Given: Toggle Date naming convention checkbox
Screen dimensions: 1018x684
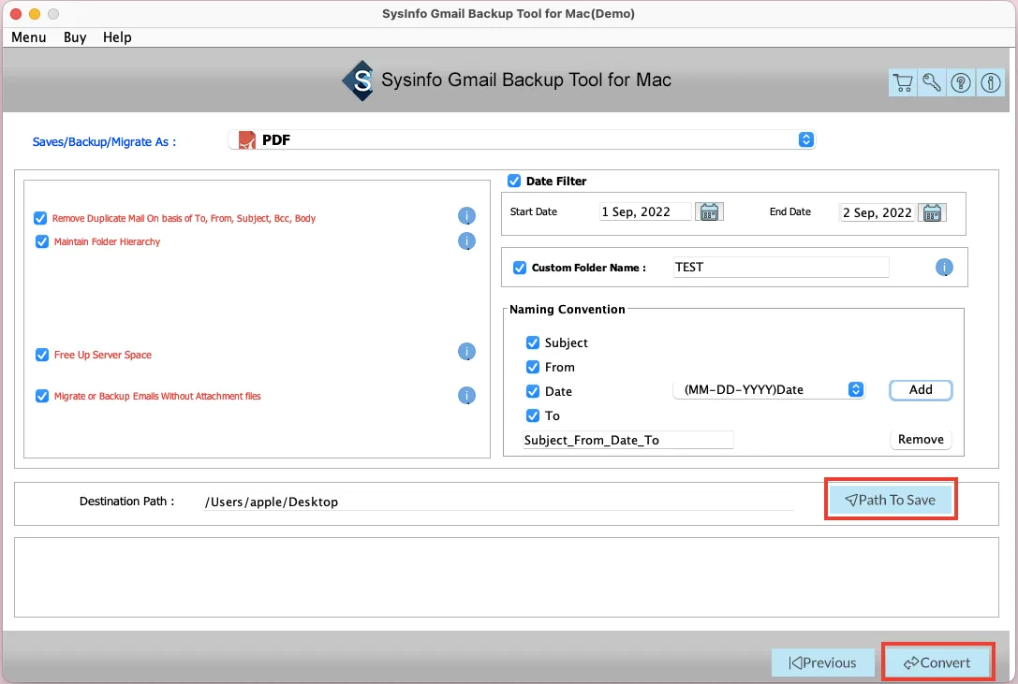Looking at the screenshot, I should pos(532,391).
